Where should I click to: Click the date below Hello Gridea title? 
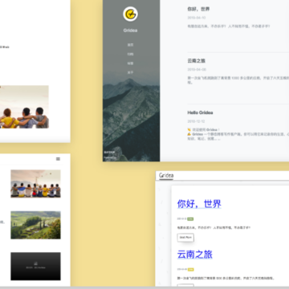click(x=196, y=121)
